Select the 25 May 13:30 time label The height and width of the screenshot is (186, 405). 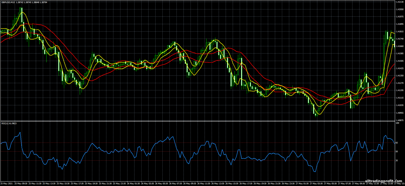point(49,183)
